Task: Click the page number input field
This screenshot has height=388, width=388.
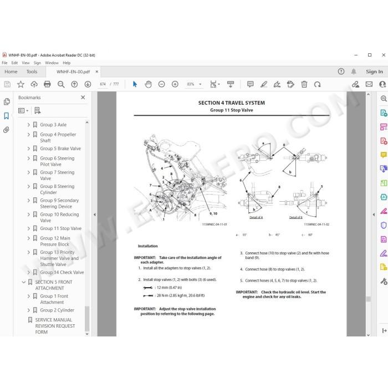Action: [103, 84]
